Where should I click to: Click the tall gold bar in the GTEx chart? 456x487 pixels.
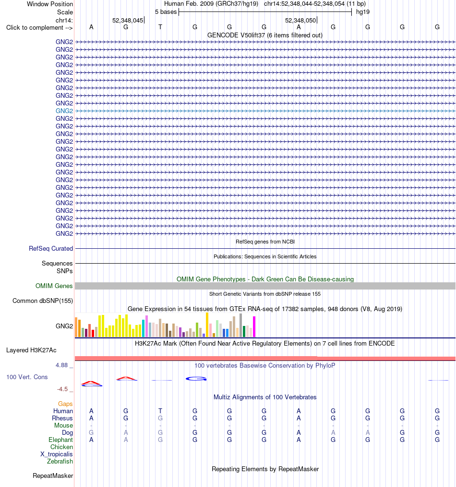(207, 325)
